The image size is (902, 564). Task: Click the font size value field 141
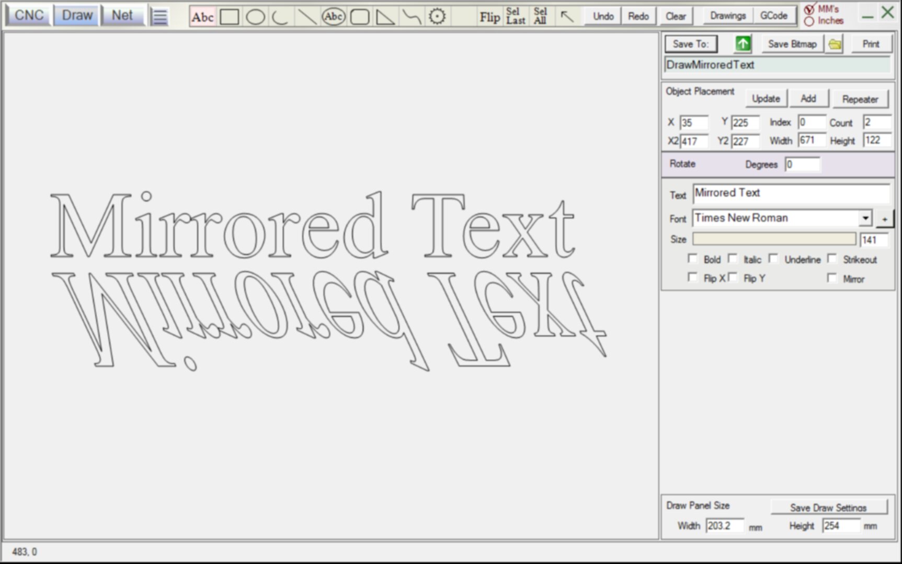(x=874, y=240)
